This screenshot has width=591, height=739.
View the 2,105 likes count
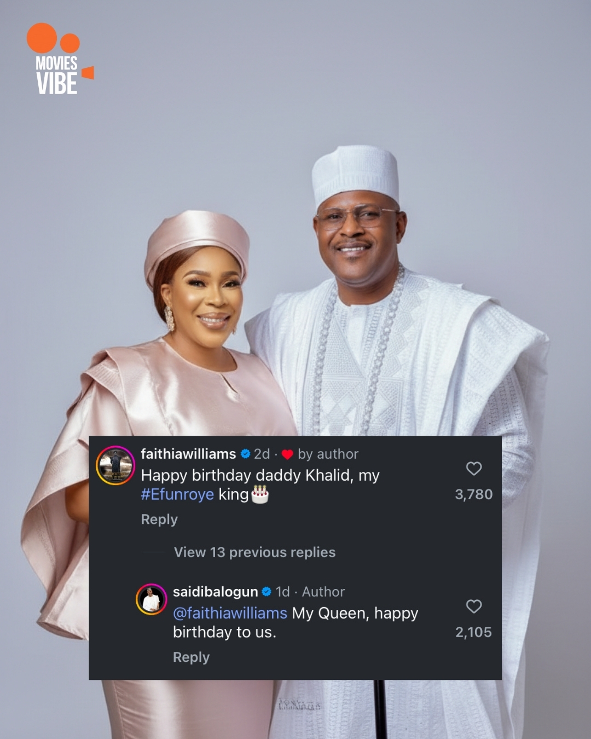(474, 632)
